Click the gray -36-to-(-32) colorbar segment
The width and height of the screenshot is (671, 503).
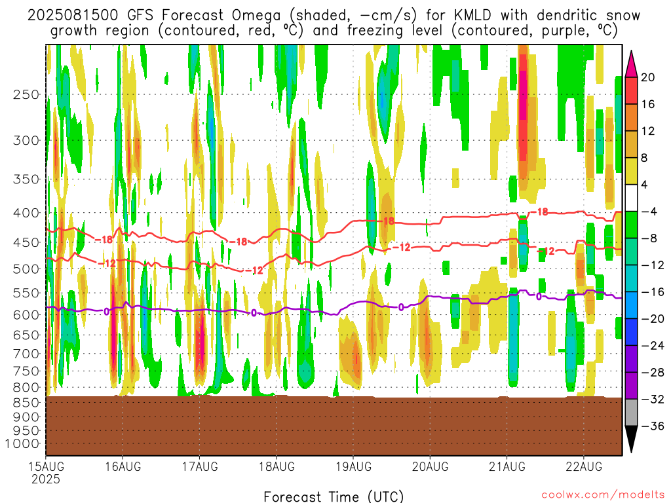[x=631, y=413]
